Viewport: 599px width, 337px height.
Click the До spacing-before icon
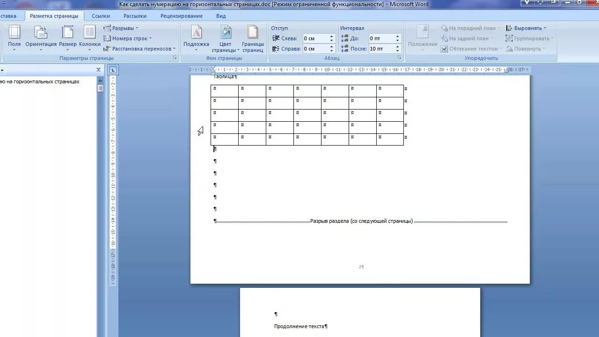[345, 38]
